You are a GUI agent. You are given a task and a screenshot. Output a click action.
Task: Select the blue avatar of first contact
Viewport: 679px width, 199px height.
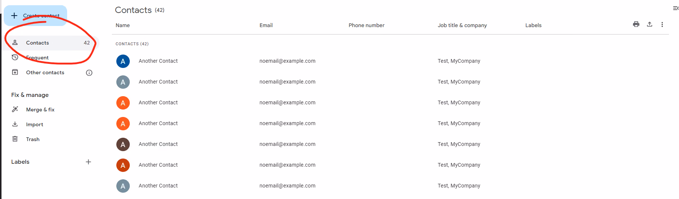pyautogui.click(x=123, y=61)
